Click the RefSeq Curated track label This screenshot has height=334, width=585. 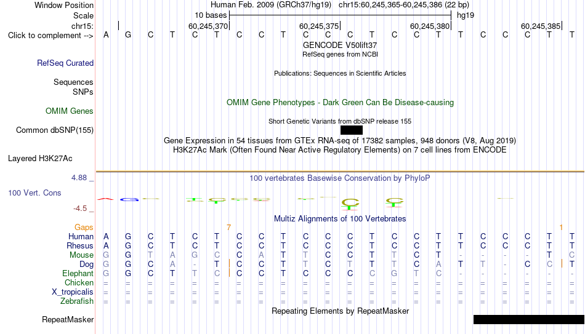click(x=65, y=63)
